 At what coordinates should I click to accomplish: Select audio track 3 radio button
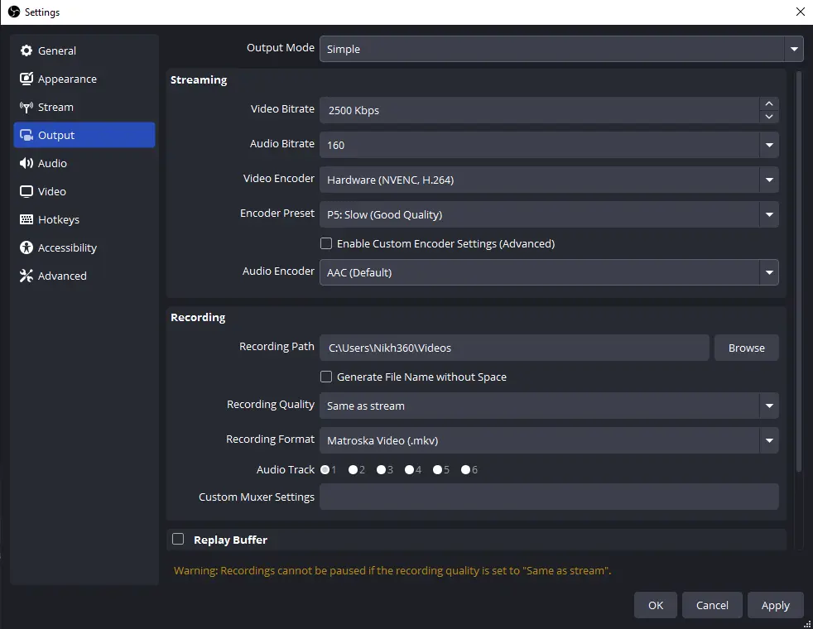click(x=381, y=470)
